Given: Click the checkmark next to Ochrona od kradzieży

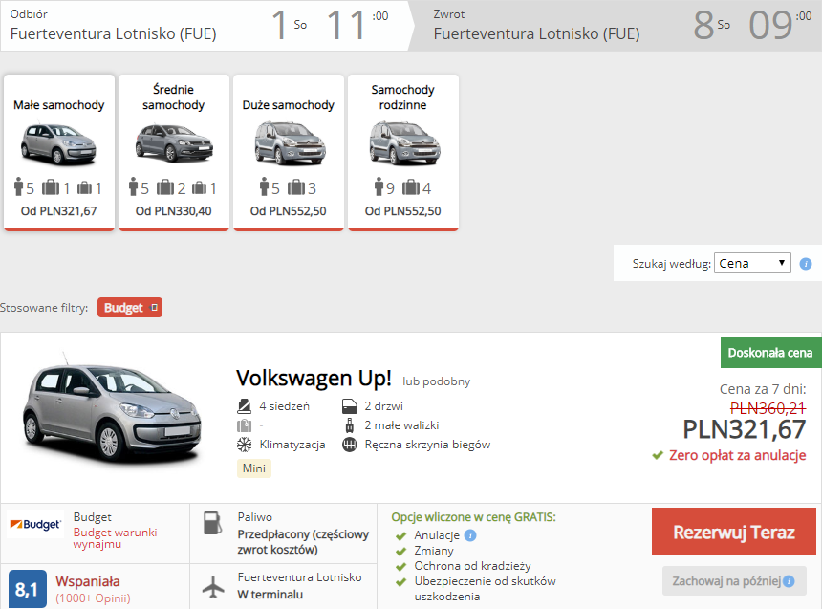Looking at the screenshot, I should coord(401,567).
